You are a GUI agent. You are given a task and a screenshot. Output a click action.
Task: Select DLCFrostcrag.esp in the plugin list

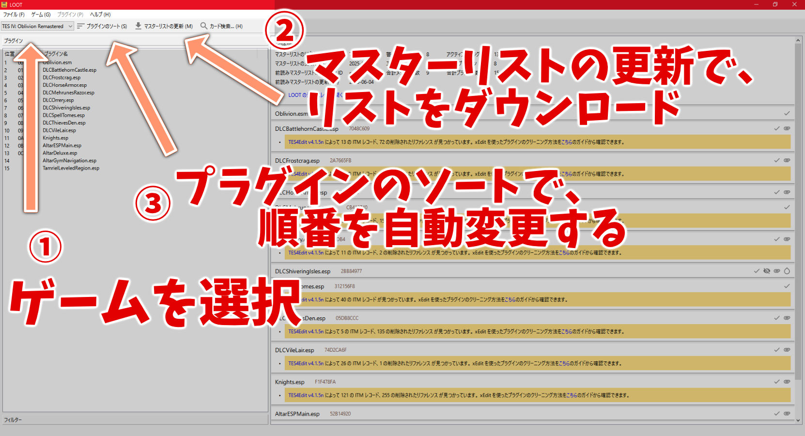(x=62, y=78)
